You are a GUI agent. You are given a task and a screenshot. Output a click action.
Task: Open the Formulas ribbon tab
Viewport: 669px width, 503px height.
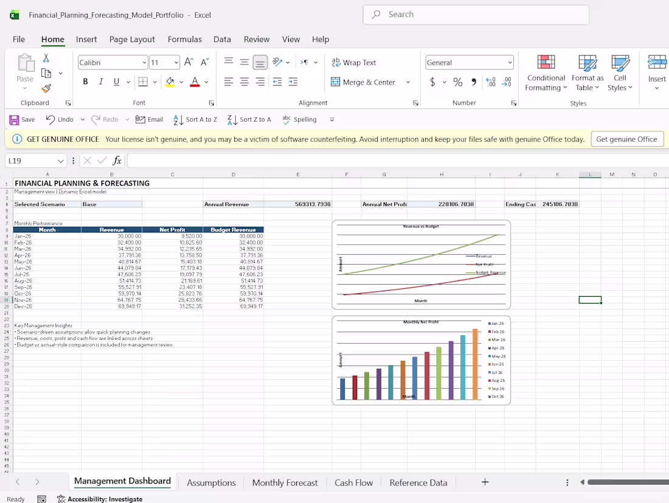click(185, 40)
